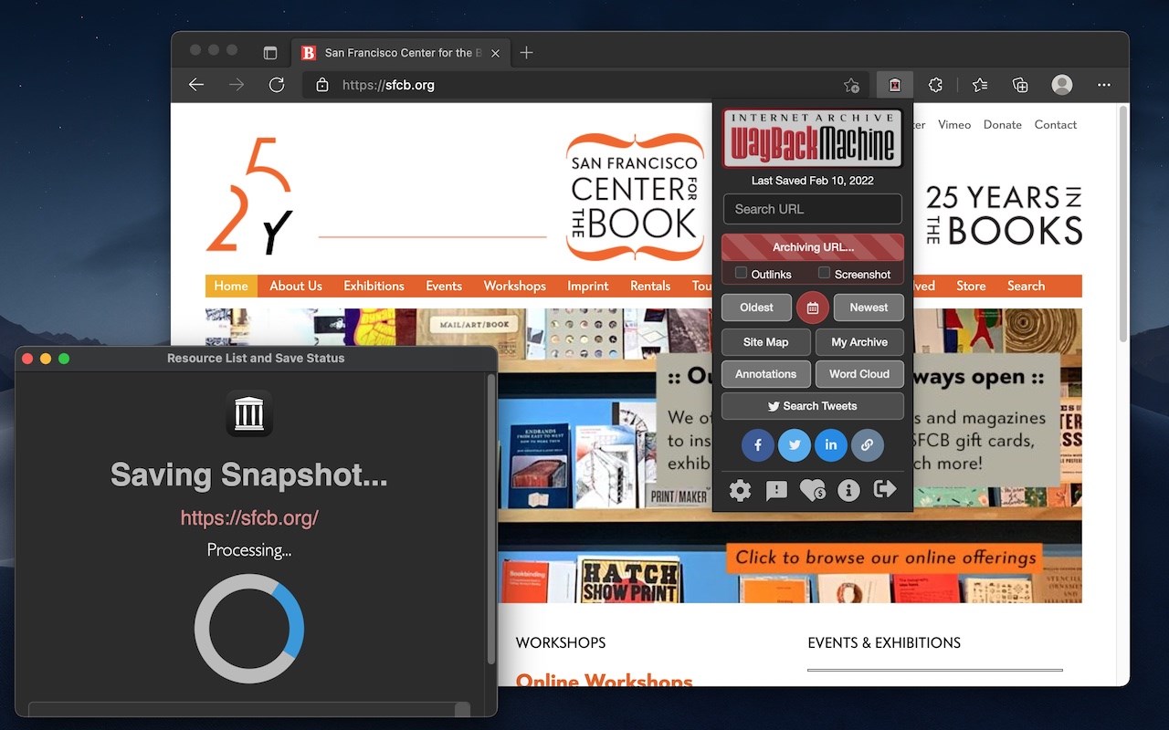The image size is (1169, 730).
Task: Click the Search Tweets button
Action: 813,406
